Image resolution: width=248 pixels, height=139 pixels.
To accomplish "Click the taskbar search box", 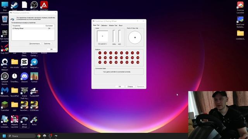I will (x=22, y=136).
